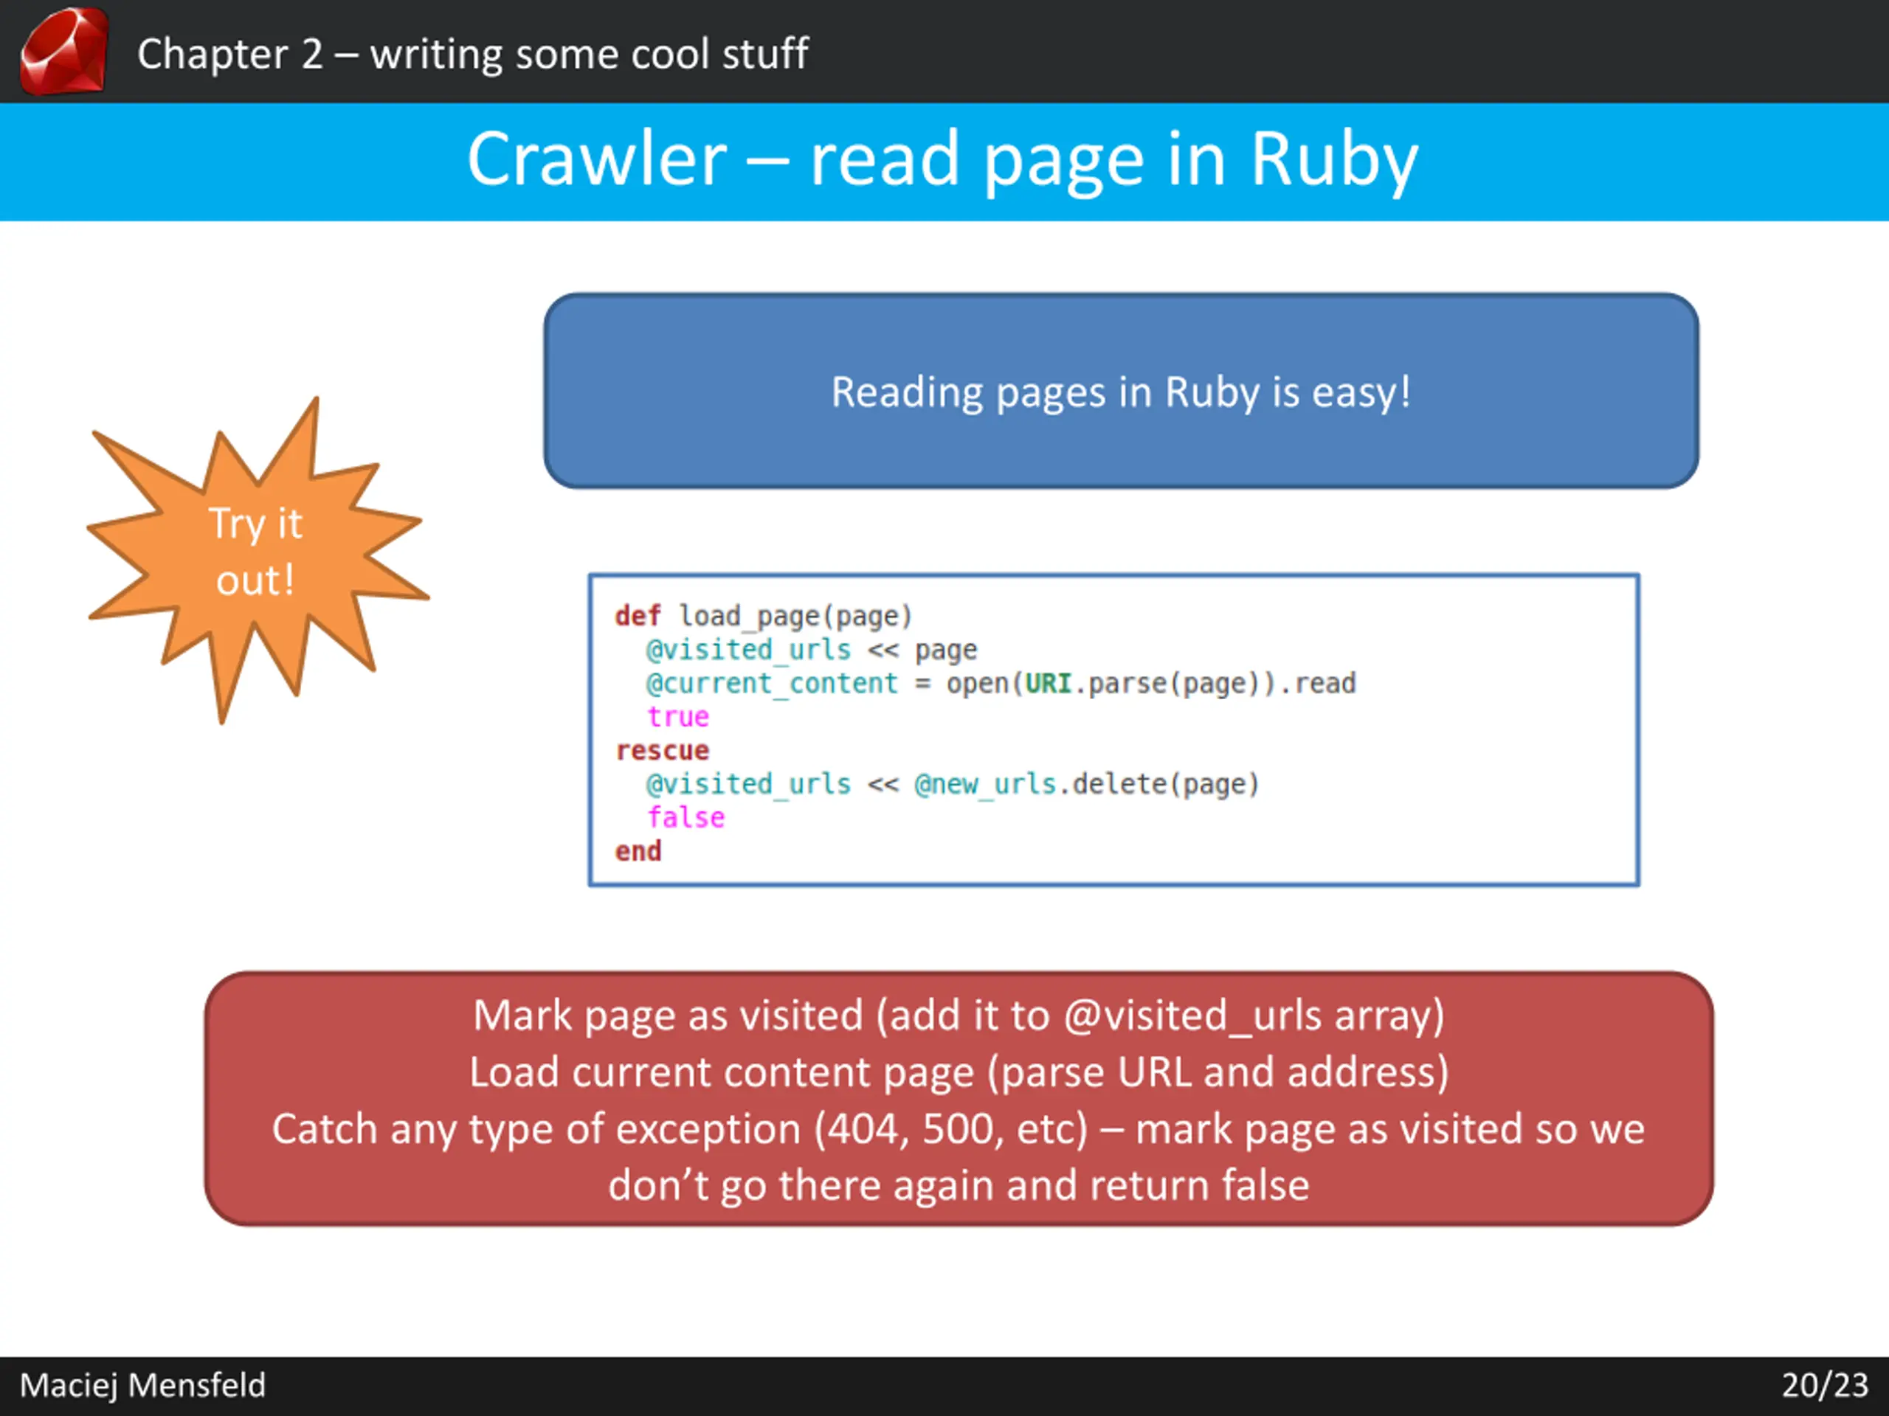Select '@visited_urls << @new_urls.delete(page)' line

(x=952, y=783)
